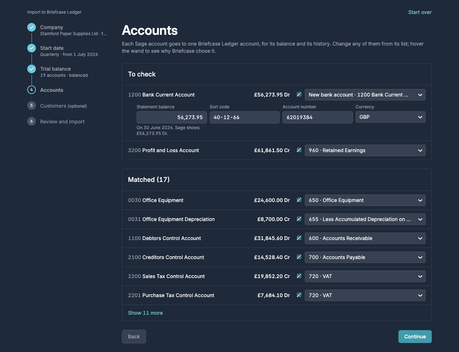Click the Company step checkmark icon
This screenshot has width=459, height=352.
[x=32, y=27]
